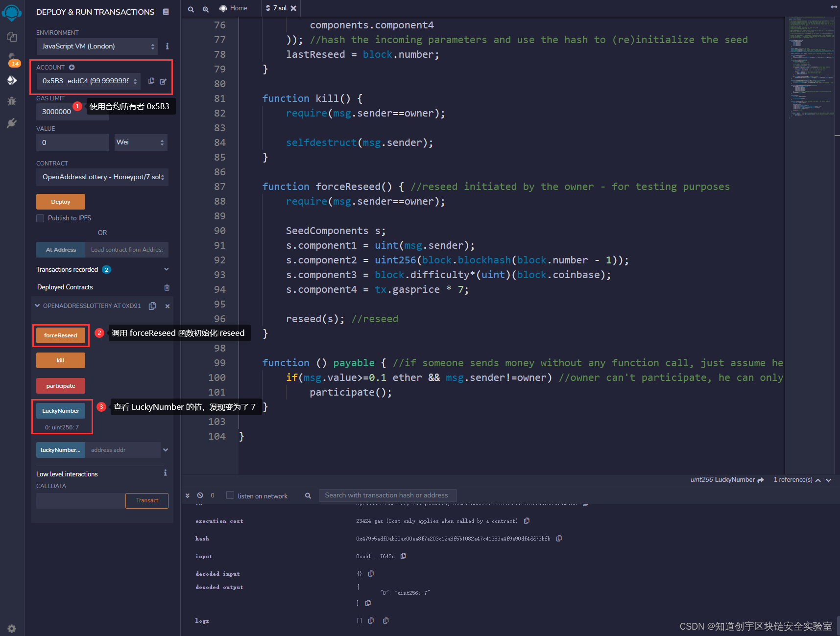Focus the address addr input field
840x636 pixels.
(x=123, y=450)
